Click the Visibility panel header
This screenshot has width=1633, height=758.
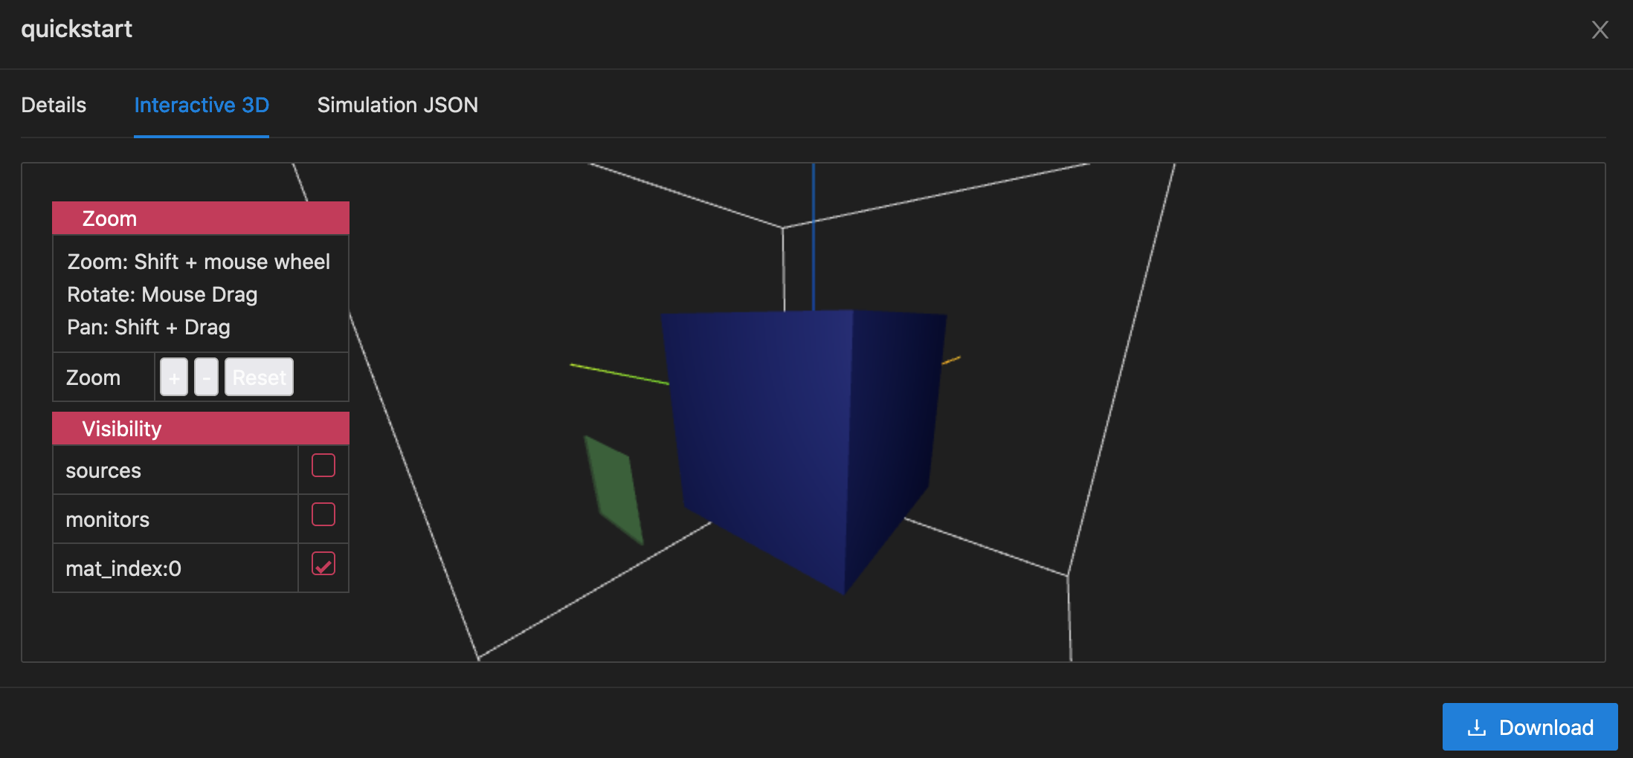click(x=122, y=428)
